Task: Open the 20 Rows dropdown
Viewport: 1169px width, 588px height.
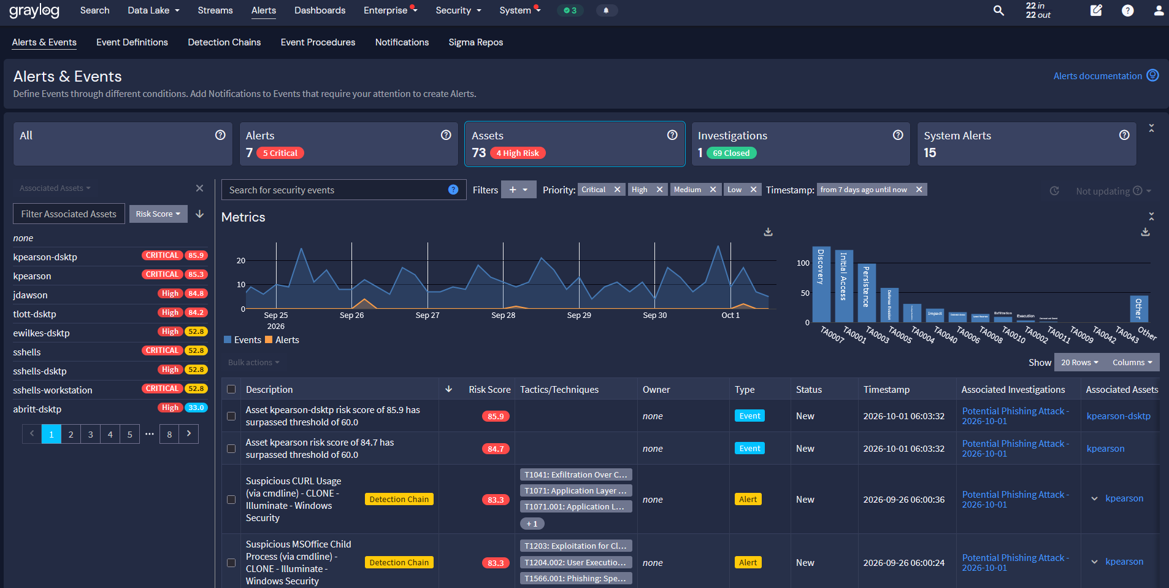Action: tap(1079, 362)
